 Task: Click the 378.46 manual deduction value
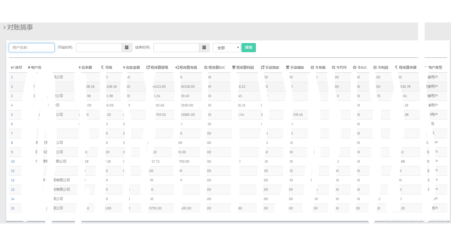(298, 115)
